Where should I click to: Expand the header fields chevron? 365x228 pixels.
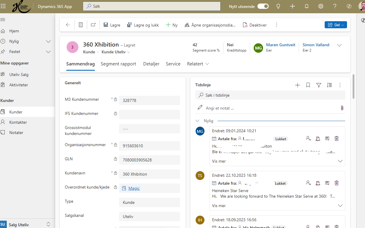coord(339,45)
